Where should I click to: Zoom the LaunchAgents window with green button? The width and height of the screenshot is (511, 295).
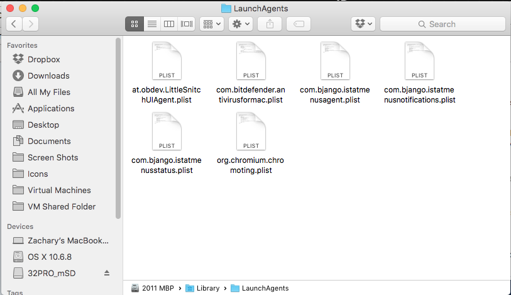[35, 8]
